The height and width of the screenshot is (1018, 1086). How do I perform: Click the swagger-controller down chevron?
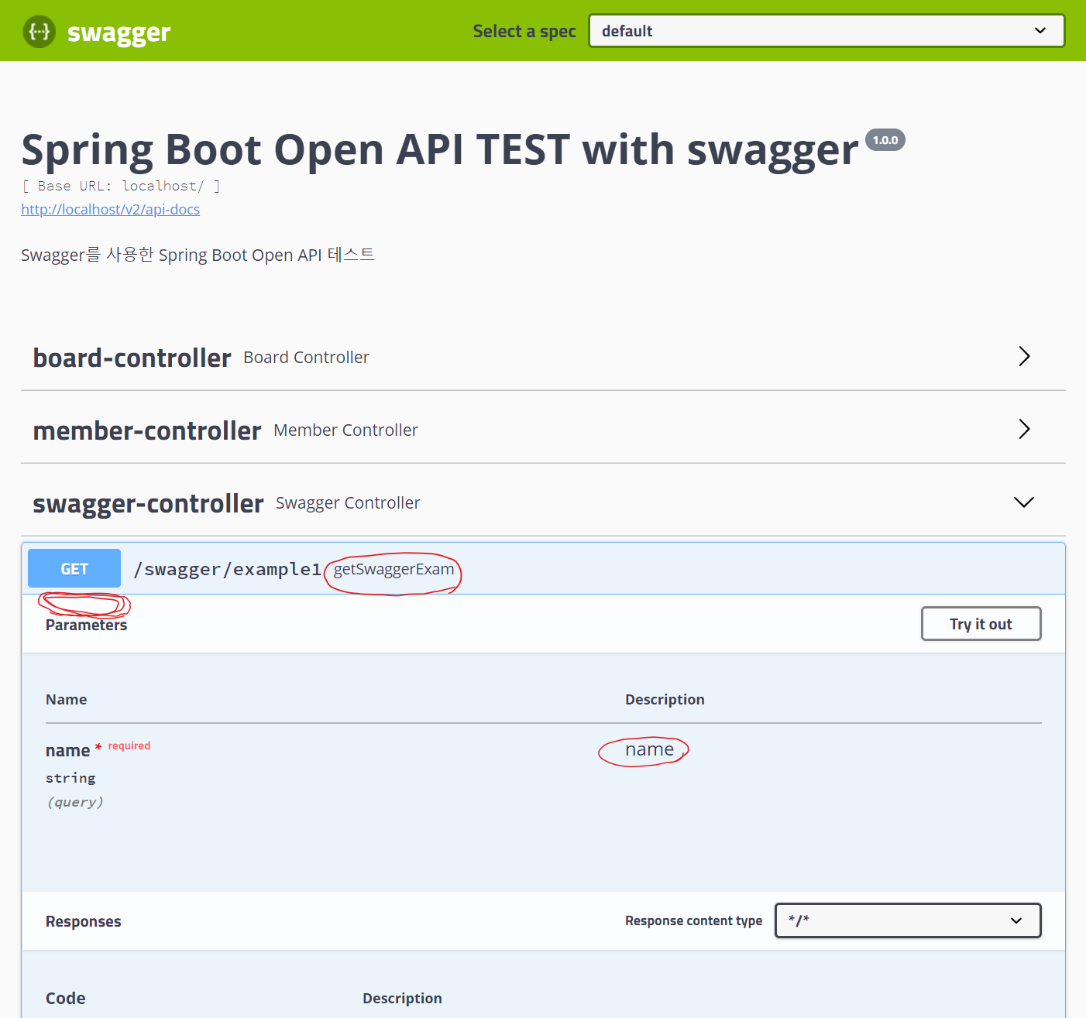point(1024,502)
